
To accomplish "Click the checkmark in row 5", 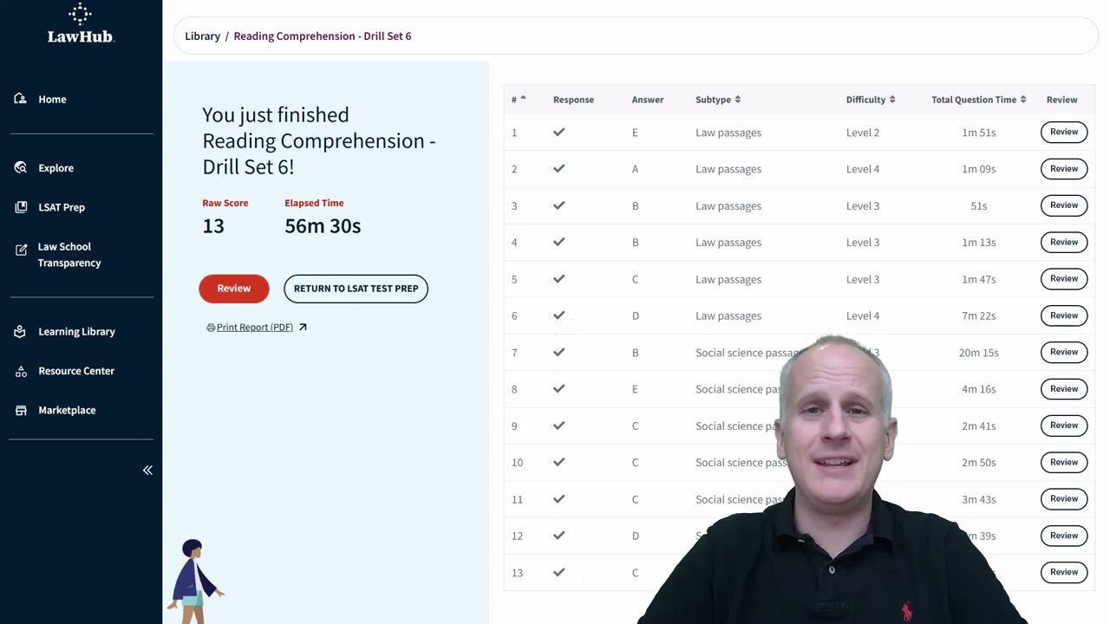I will (558, 279).
